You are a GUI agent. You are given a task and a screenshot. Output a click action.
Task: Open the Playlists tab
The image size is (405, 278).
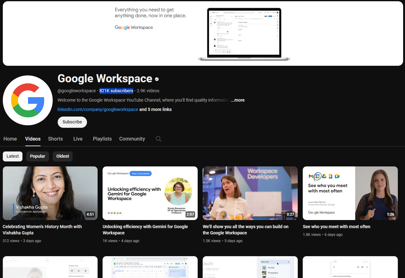click(102, 139)
